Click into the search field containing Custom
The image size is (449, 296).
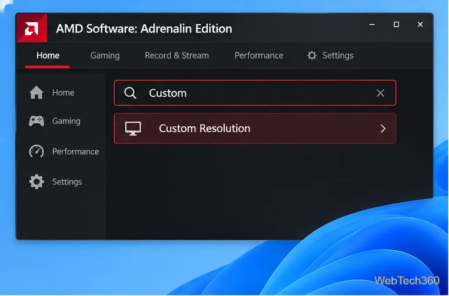tap(255, 93)
